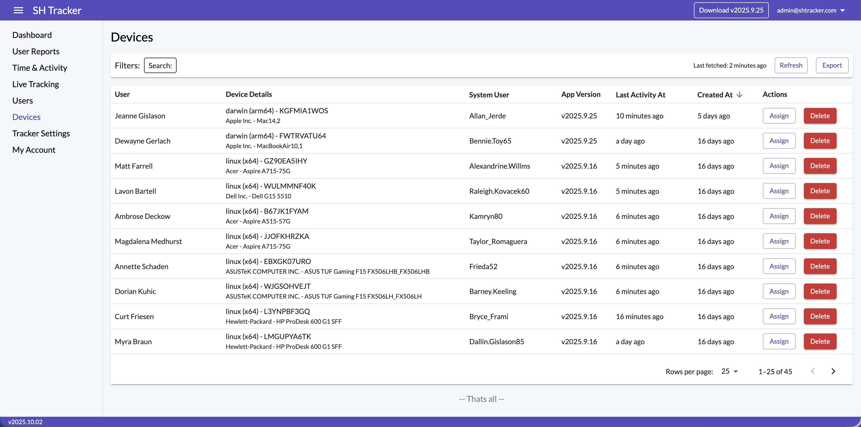Click the previous page arrow

pyautogui.click(x=813, y=371)
